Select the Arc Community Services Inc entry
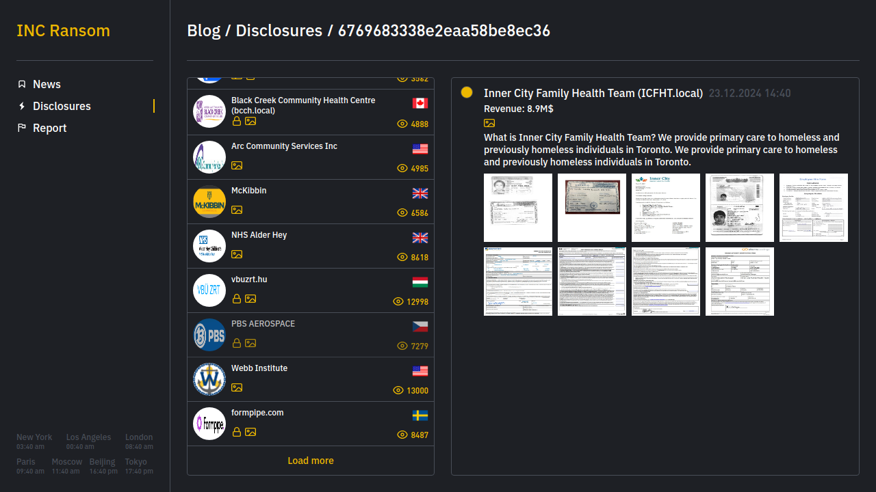876x492 pixels. (x=284, y=146)
